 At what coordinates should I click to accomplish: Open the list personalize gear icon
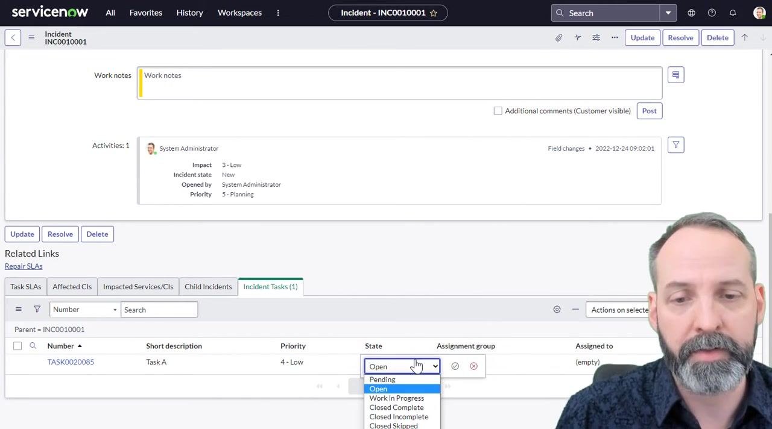[x=557, y=310]
